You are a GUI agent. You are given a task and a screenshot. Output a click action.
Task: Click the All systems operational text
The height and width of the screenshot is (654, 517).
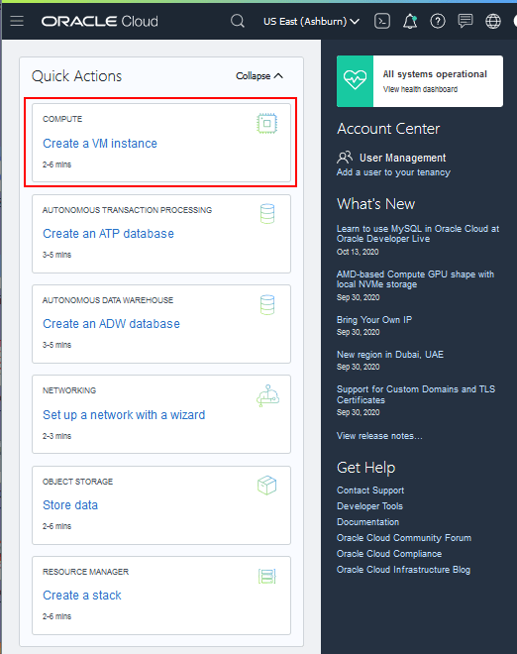(x=435, y=74)
